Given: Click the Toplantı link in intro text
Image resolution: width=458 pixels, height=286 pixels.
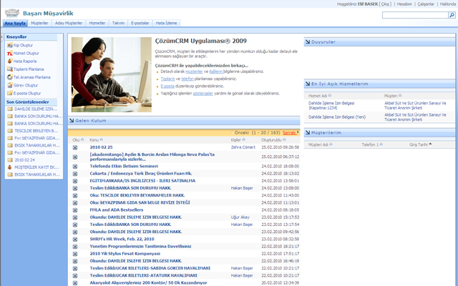Looking at the screenshot, I should click(x=167, y=79).
